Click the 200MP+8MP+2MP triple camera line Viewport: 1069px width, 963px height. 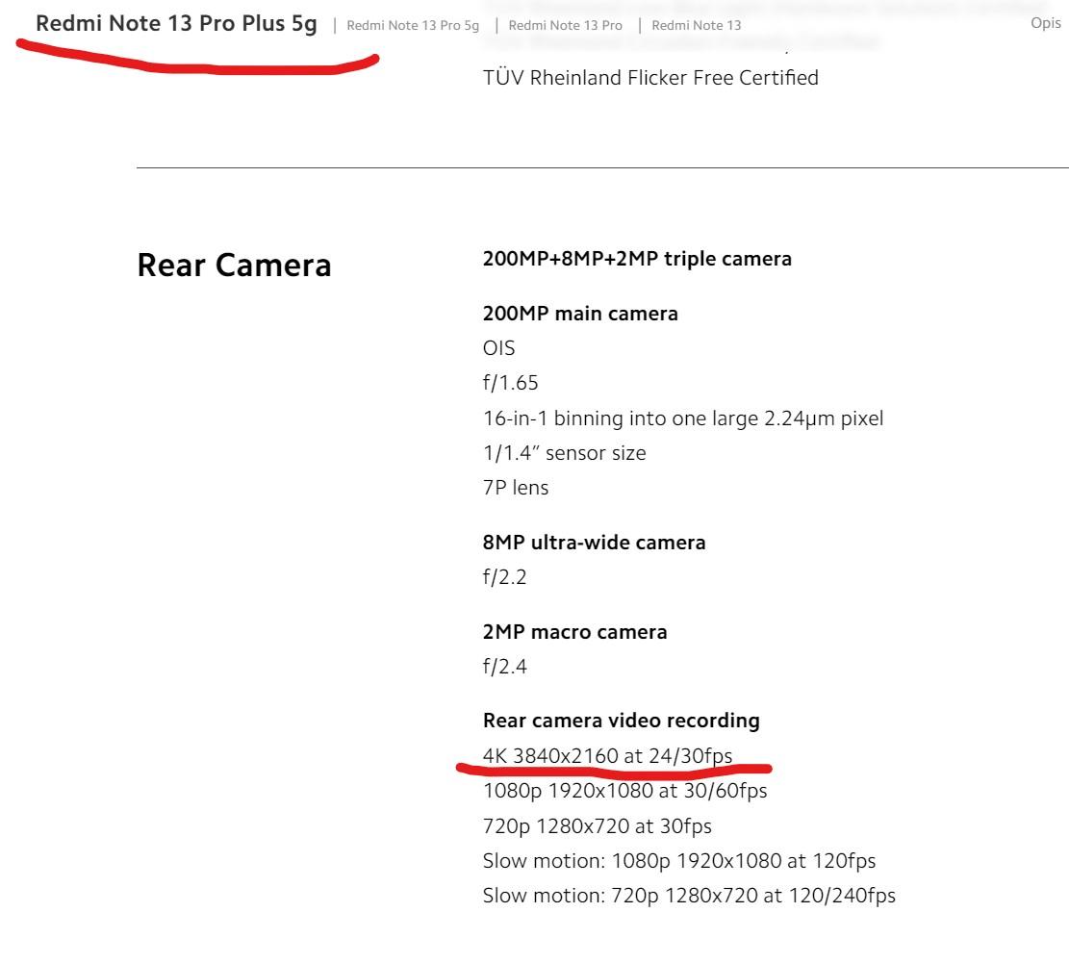(637, 259)
